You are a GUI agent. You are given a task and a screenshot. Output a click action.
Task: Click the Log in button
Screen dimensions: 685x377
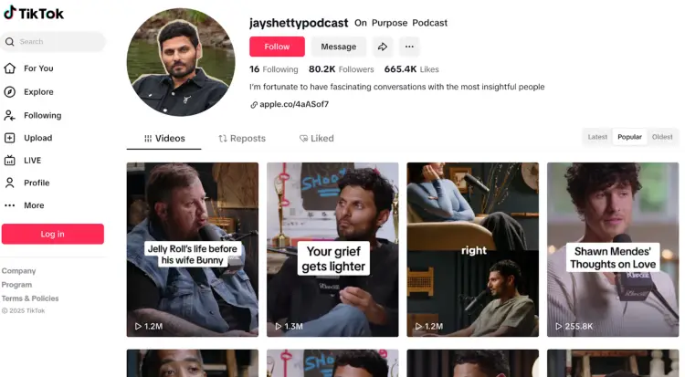[x=53, y=234]
